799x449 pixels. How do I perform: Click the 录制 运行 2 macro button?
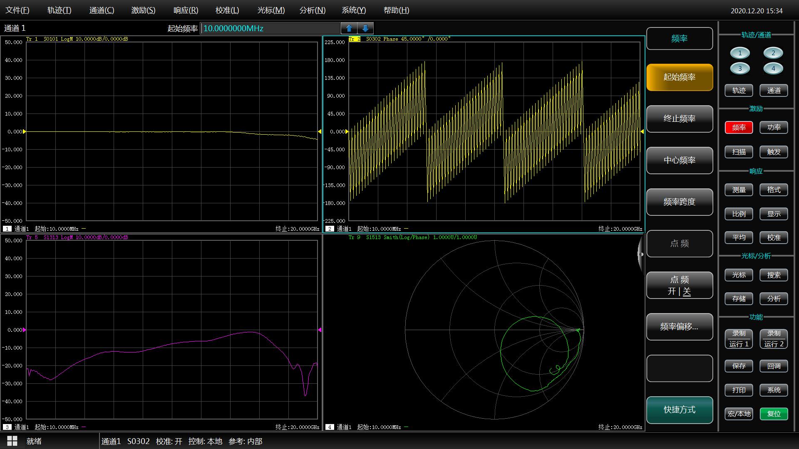click(x=774, y=339)
